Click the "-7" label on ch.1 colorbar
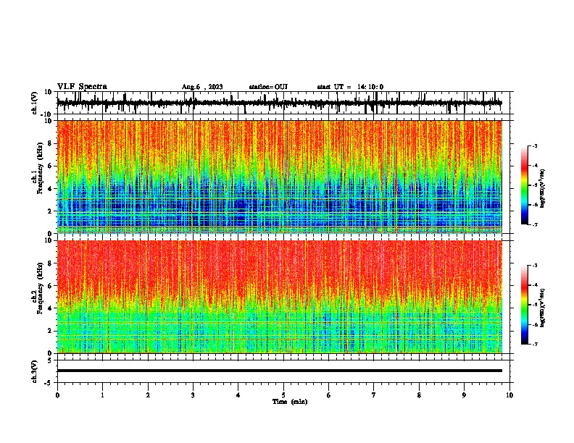Viewport: 574px width, 443px height. pyautogui.click(x=534, y=224)
